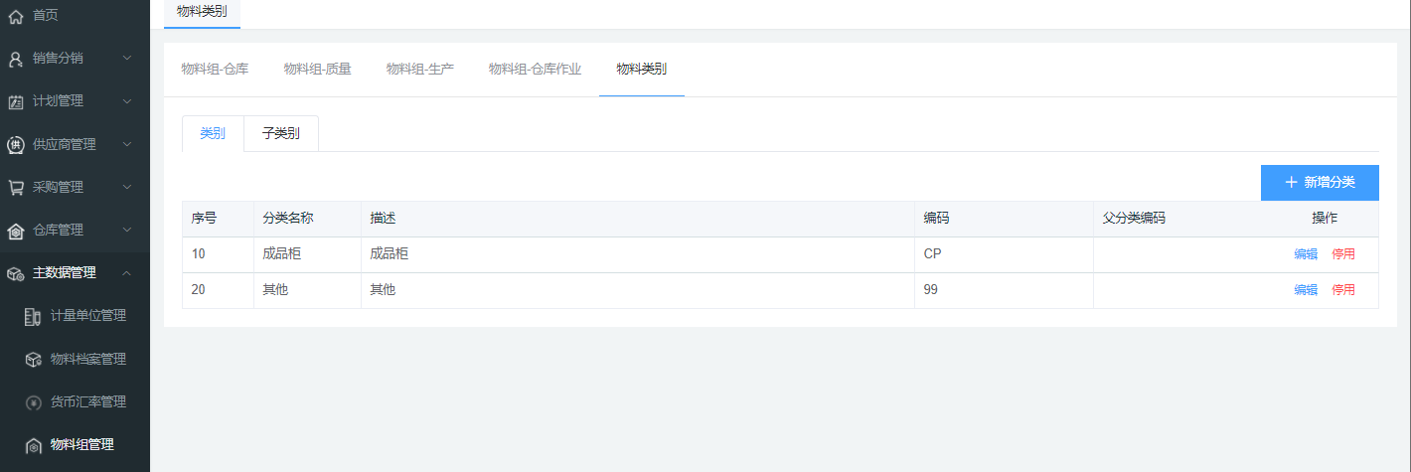Click the 计量单位管理 icon
This screenshot has width=1411, height=472.
click(x=33, y=316)
